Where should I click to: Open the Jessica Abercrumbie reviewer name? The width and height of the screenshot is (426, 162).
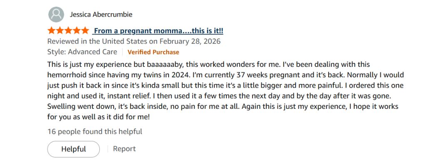tap(101, 15)
